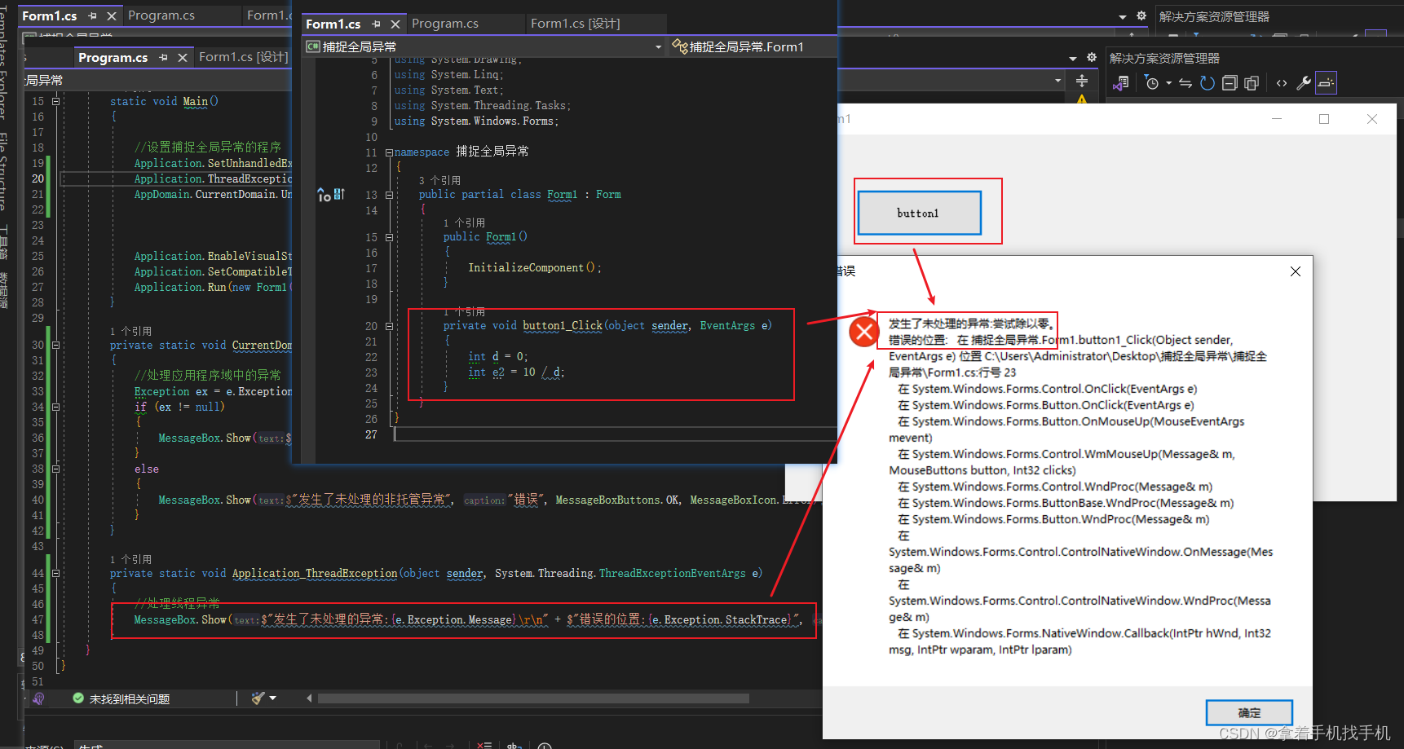
Task: Click '1 个引用' CodeLens above Application_ThreadException
Action: (130, 560)
